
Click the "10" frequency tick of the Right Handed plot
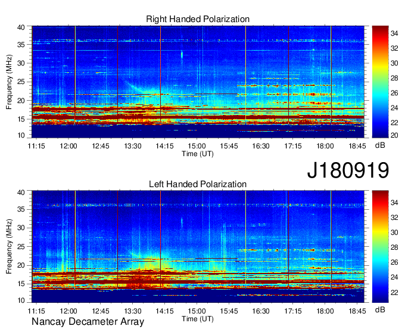pos(21,135)
